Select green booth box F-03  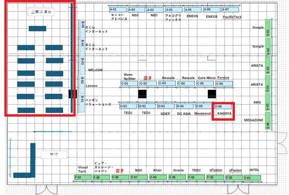pos(215,177)
